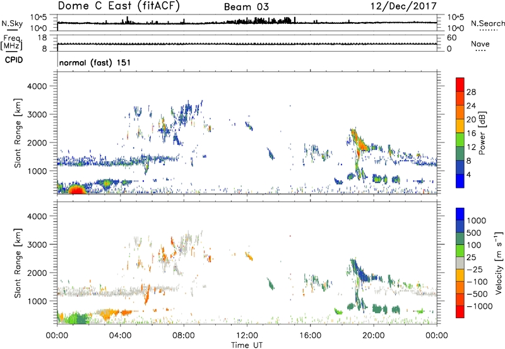Pick the bright blue top segment of the velocity colorbar

(460, 214)
